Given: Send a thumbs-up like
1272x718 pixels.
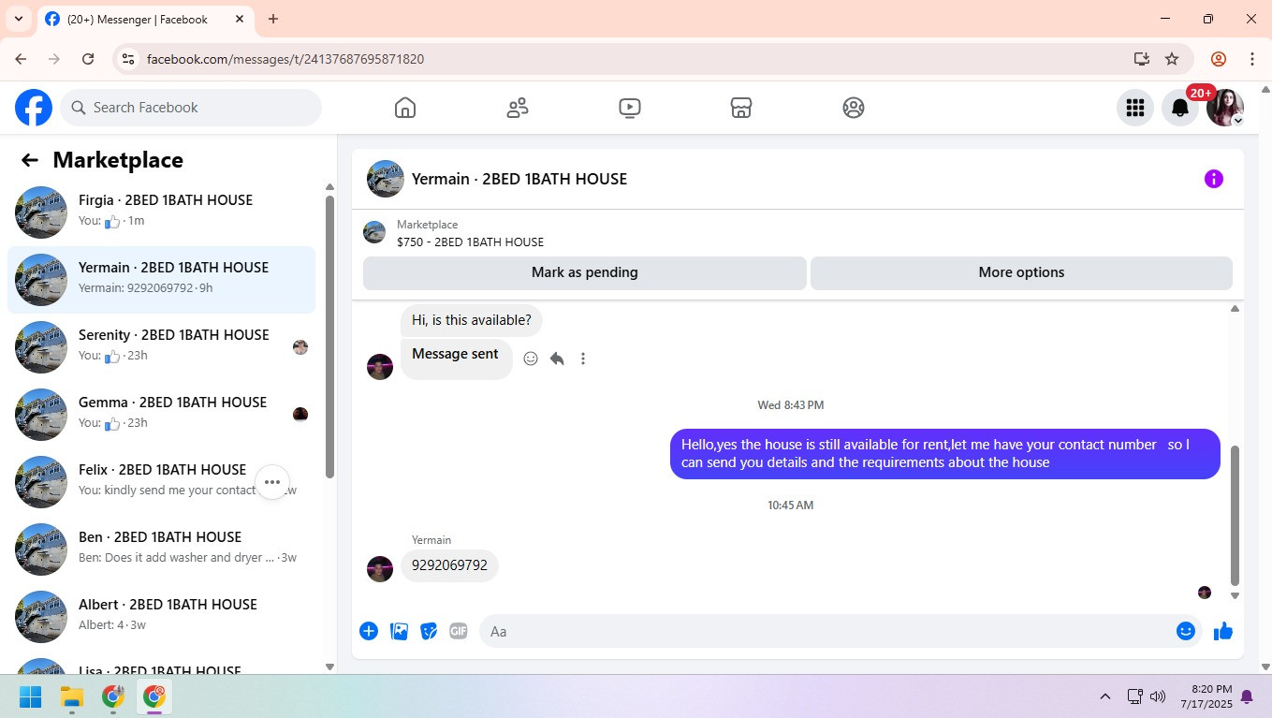Looking at the screenshot, I should click(x=1223, y=631).
